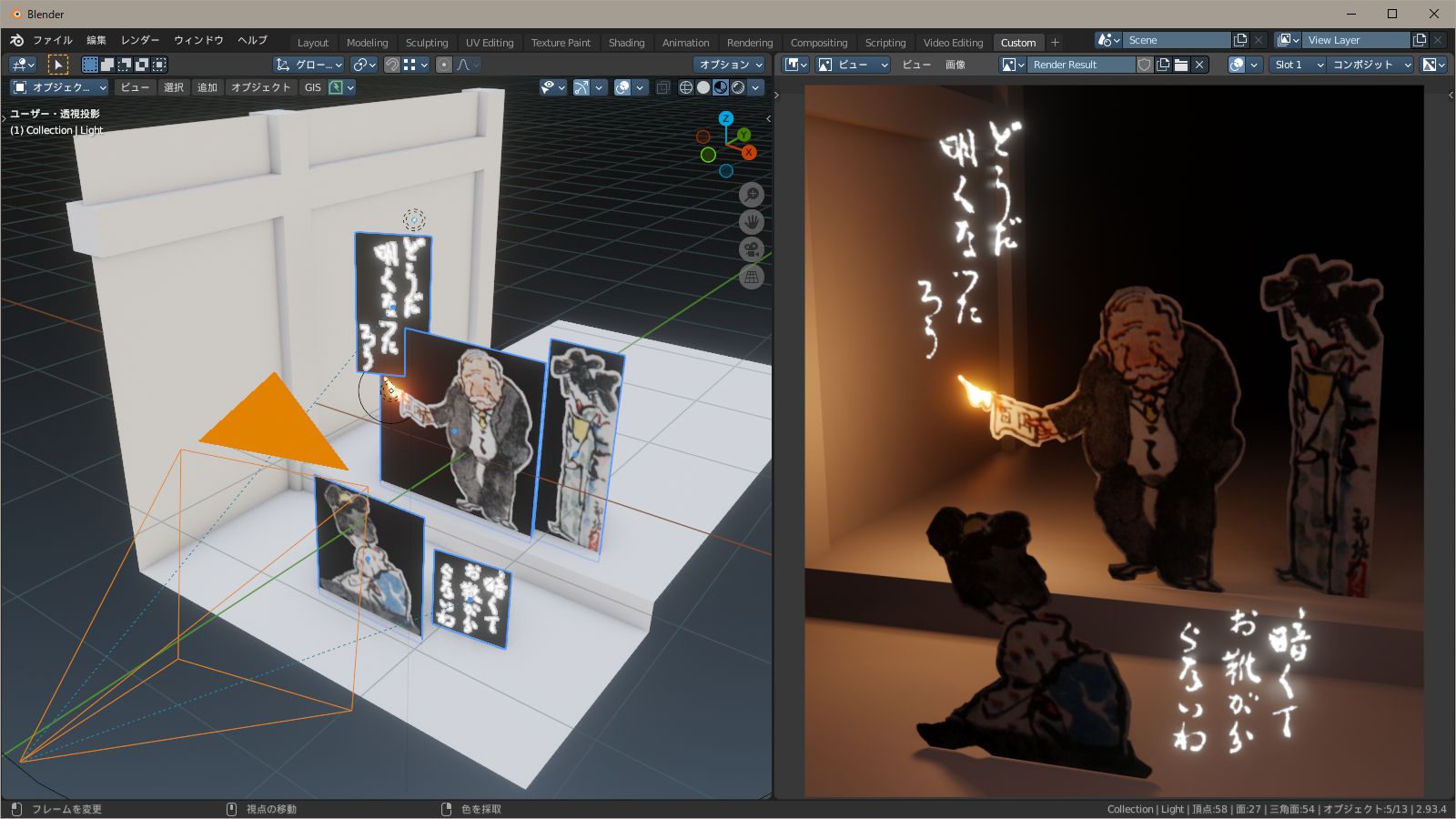This screenshot has width=1456, height=819.
Task: Select the tweak select tool icon
Action: point(57,65)
